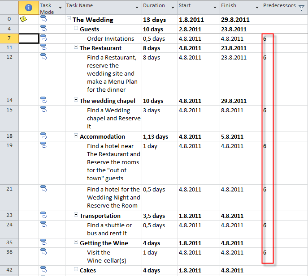Click task mode icon for Cakes row
The height and width of the screenshot is (276, 308).
point(44,270)
